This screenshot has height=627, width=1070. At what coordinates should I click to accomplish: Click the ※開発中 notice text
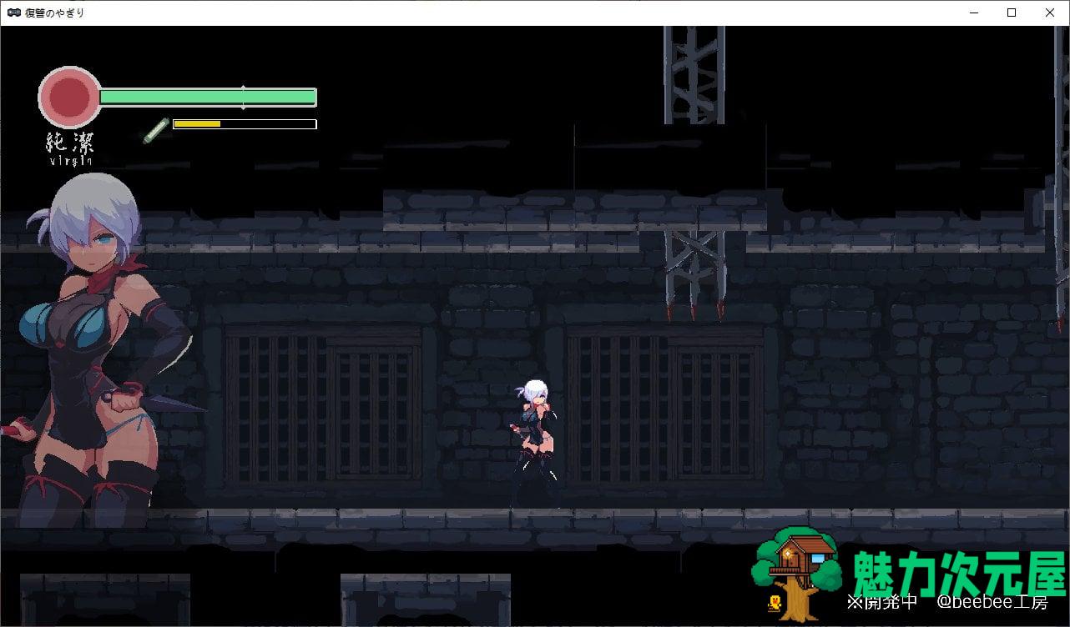pyautogui.click(x=881, y=602)
